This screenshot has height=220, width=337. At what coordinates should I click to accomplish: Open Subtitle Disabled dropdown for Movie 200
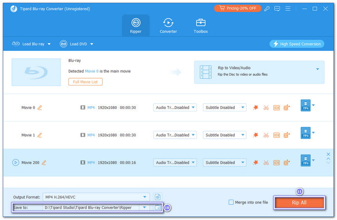point(224,162)
